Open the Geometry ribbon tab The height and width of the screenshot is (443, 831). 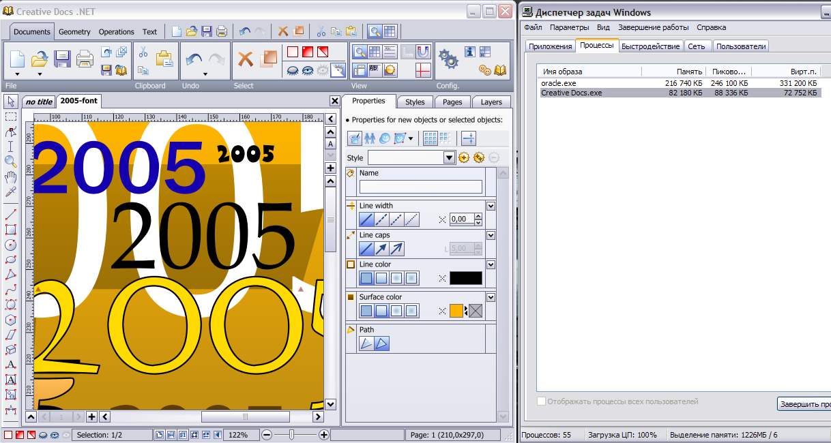click(x=74, y=32)
